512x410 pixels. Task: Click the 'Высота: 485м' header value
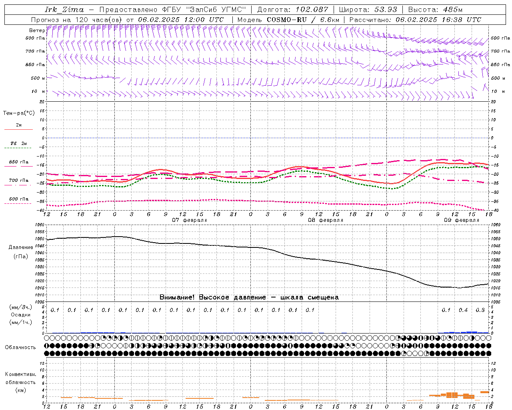pos(435,10)
